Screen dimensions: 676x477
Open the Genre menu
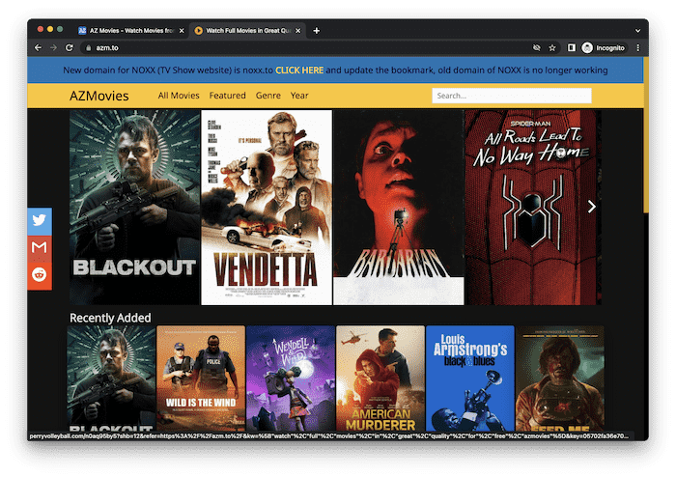pyautogui.click(x=268, y=96)
